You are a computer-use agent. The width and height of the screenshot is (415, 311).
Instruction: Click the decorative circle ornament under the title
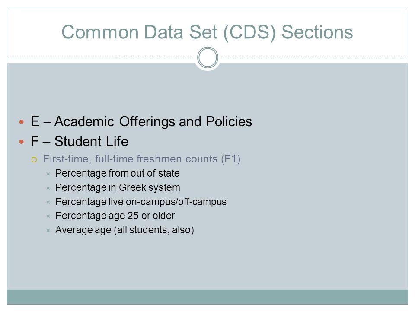coord(208,57)
